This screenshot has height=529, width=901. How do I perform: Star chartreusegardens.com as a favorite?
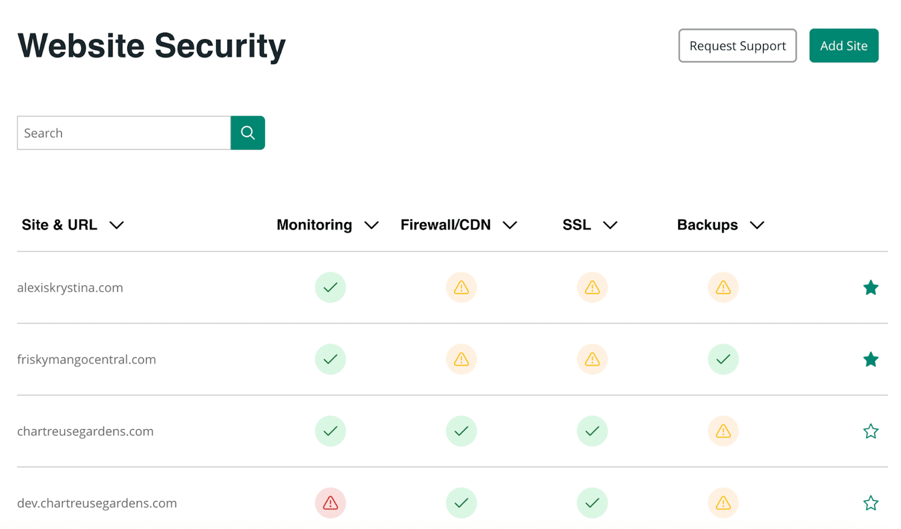(x=870, y=431)
